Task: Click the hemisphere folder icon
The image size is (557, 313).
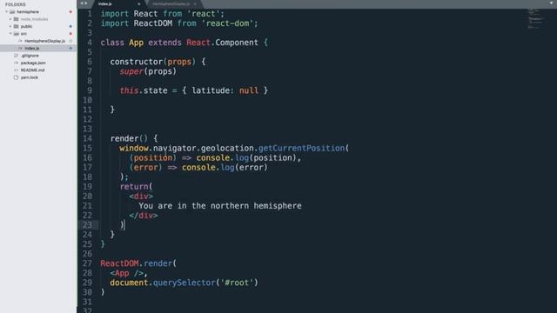Action: tap(12, 11)
